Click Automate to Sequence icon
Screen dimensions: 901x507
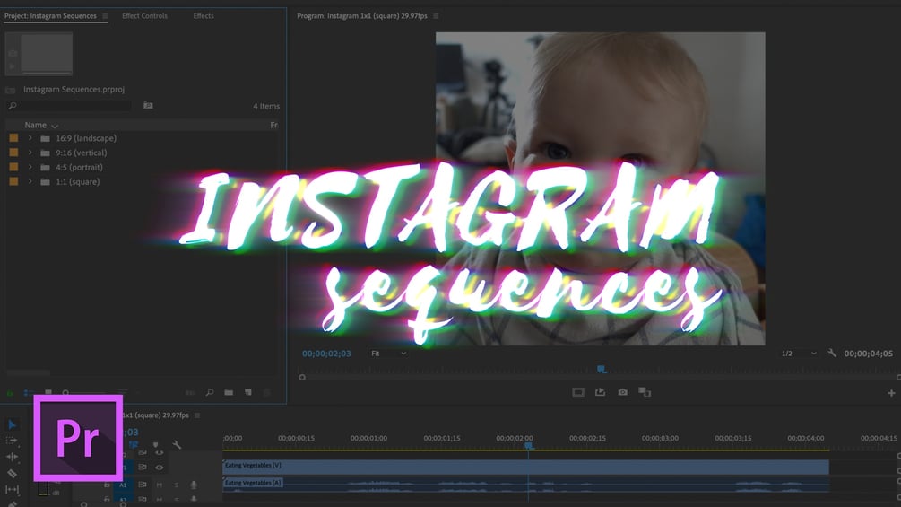coord(190,393)
